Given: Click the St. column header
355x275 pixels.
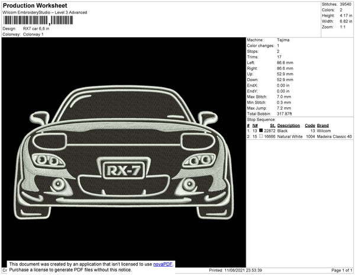Looking at the screenshot, I should tap(273, 126).
